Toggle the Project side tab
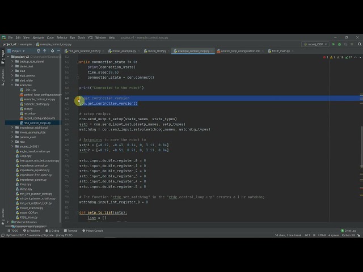This screenshot has width=363, height=272. [3, 57]
